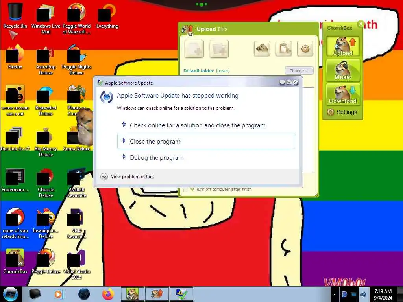The image size is (403, 302).
Task: Open ChomikBox Download section
Action: pos(343,94)
